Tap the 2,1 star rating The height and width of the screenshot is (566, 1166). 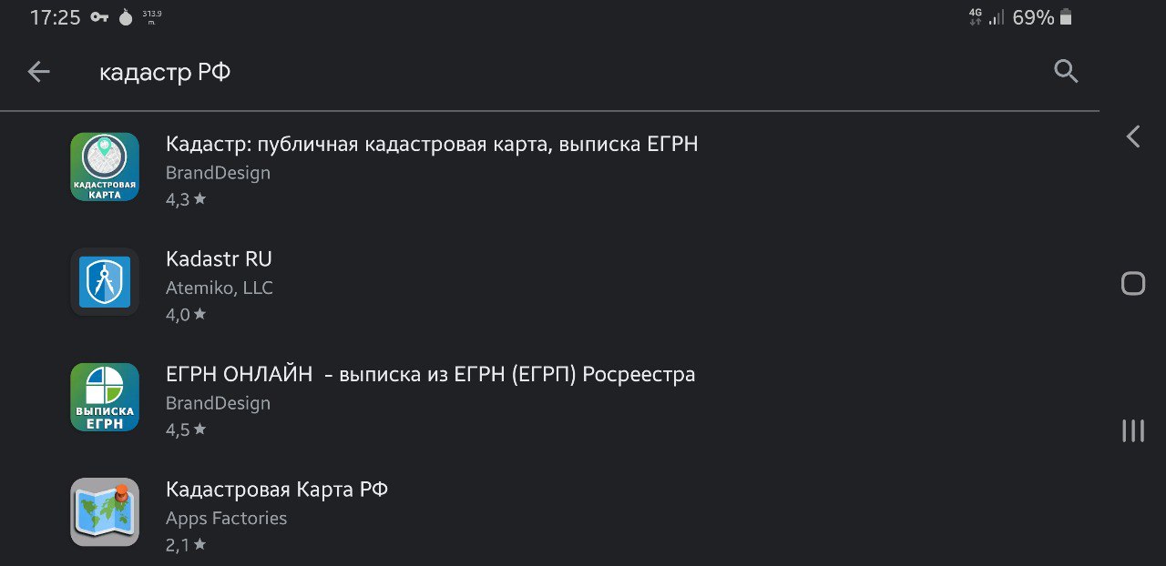(186, 545)
